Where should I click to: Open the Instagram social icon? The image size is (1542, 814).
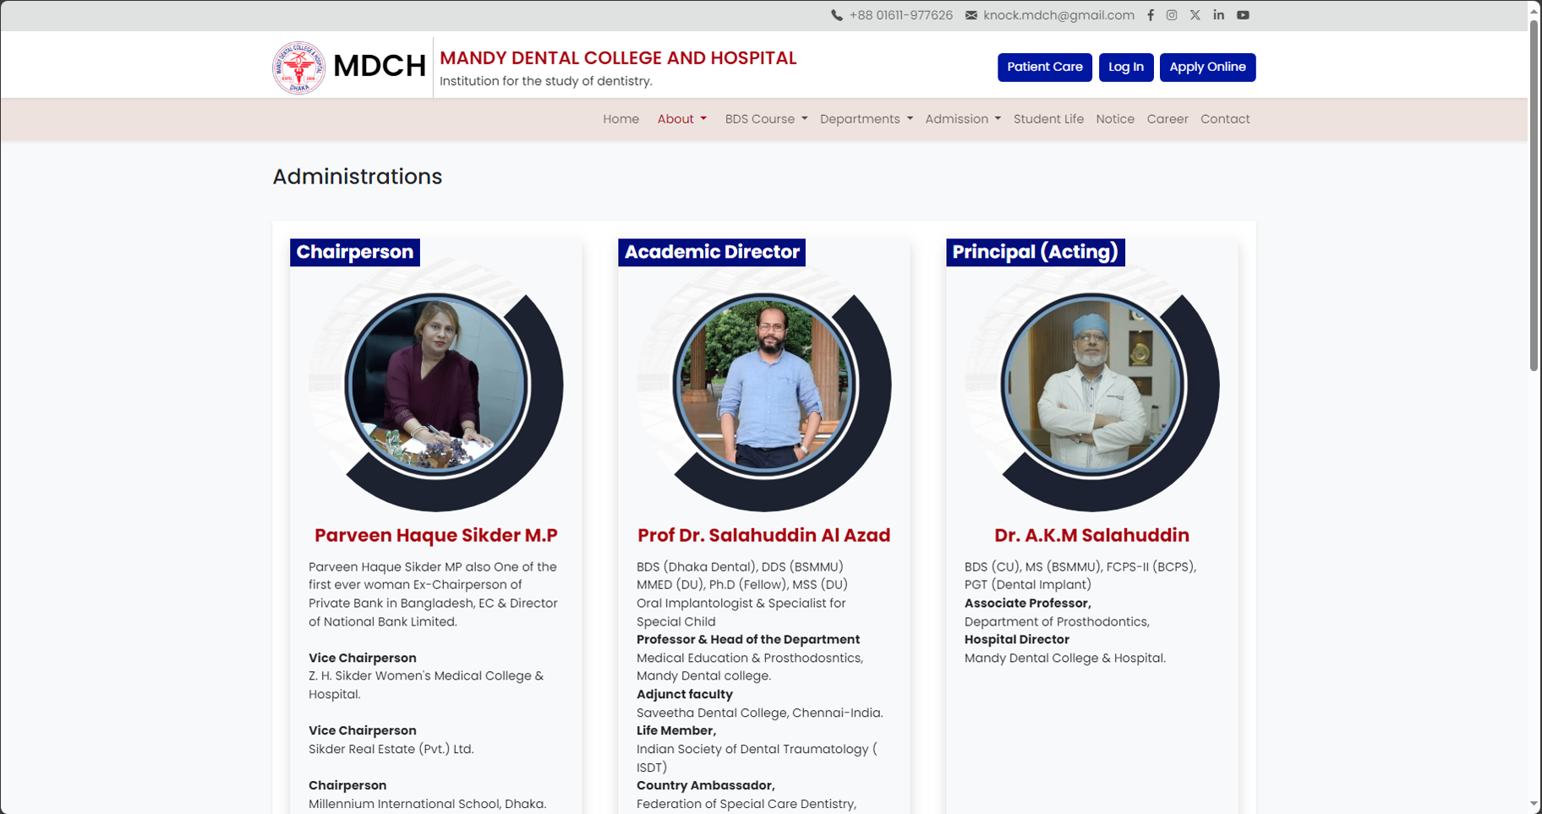tap(1172, 15)
